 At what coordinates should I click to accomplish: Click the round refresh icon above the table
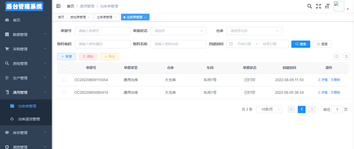pos(346,57)
